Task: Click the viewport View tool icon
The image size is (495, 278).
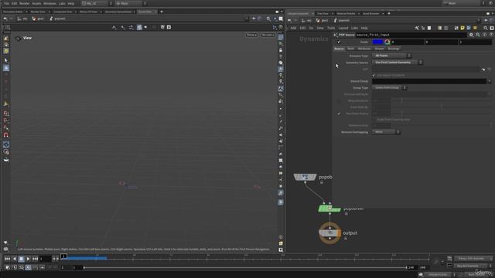Action: (x=18, y=38)
